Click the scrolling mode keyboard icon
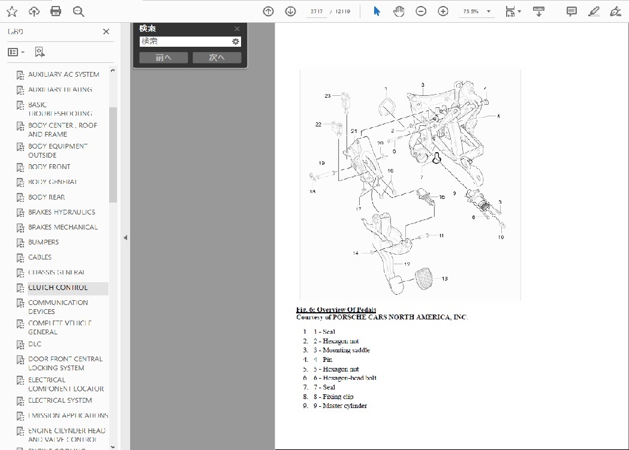Viewport: 629px width, 450px height. coord(538,11)
